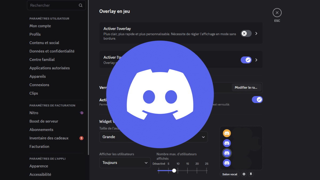Click the Paramètres de facturation header
The width and height of the screenshot is (320, 180).
[x=52, y=105]
